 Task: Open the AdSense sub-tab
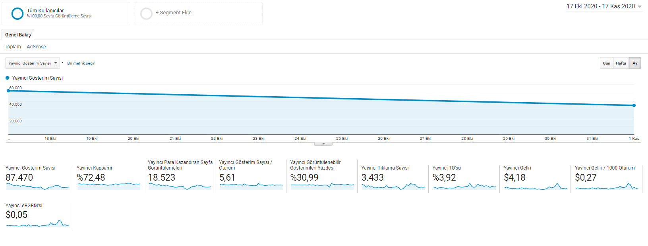[36, 47]
